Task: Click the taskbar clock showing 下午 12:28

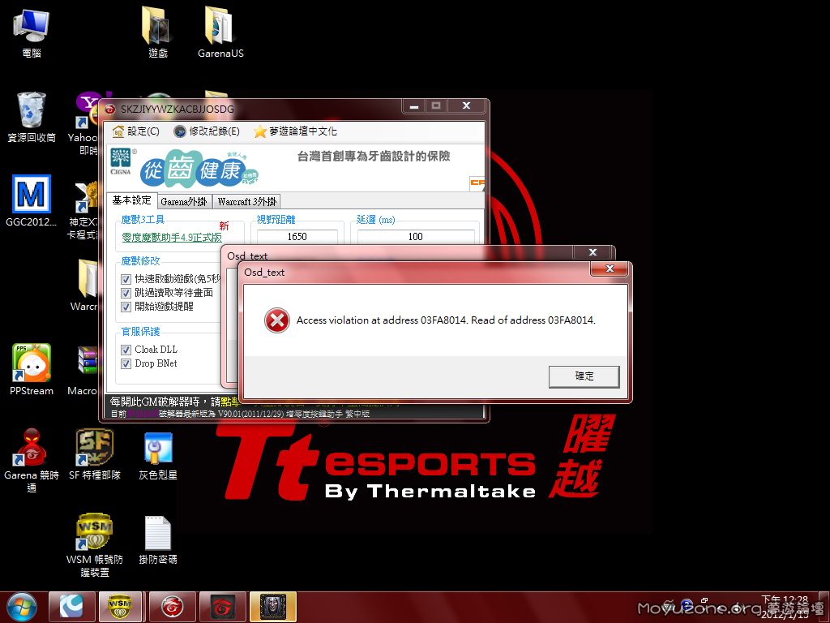Action: point(785,607)
